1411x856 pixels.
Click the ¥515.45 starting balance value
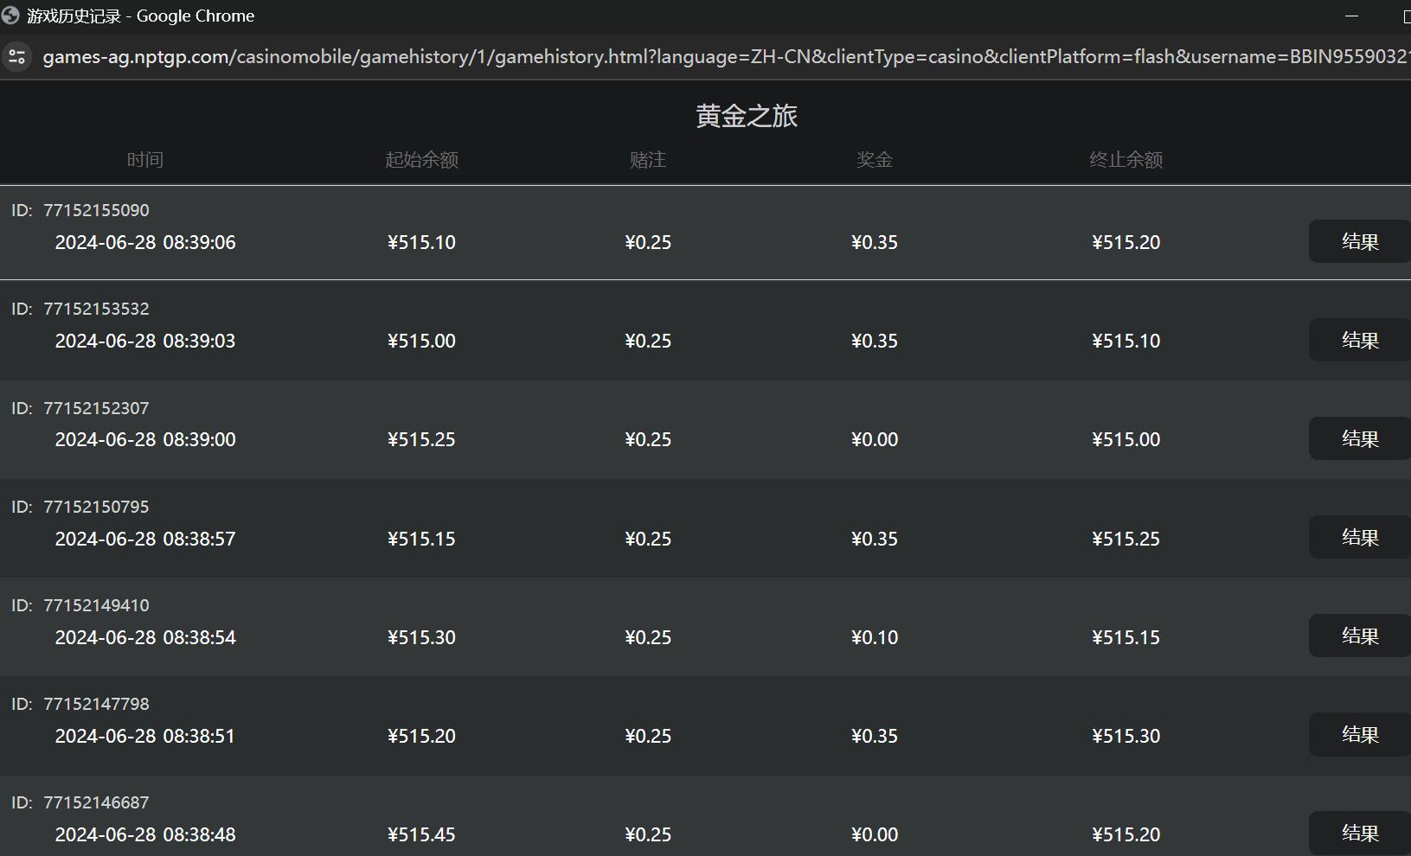pos(421,834)
